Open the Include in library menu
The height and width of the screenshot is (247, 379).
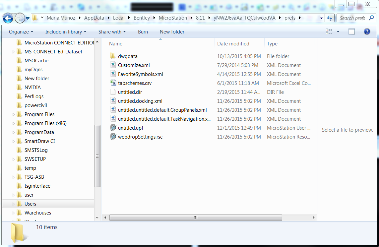(x=66, y=31)
